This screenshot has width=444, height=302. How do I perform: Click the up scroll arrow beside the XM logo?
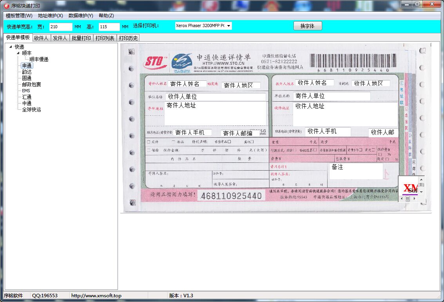421,180
